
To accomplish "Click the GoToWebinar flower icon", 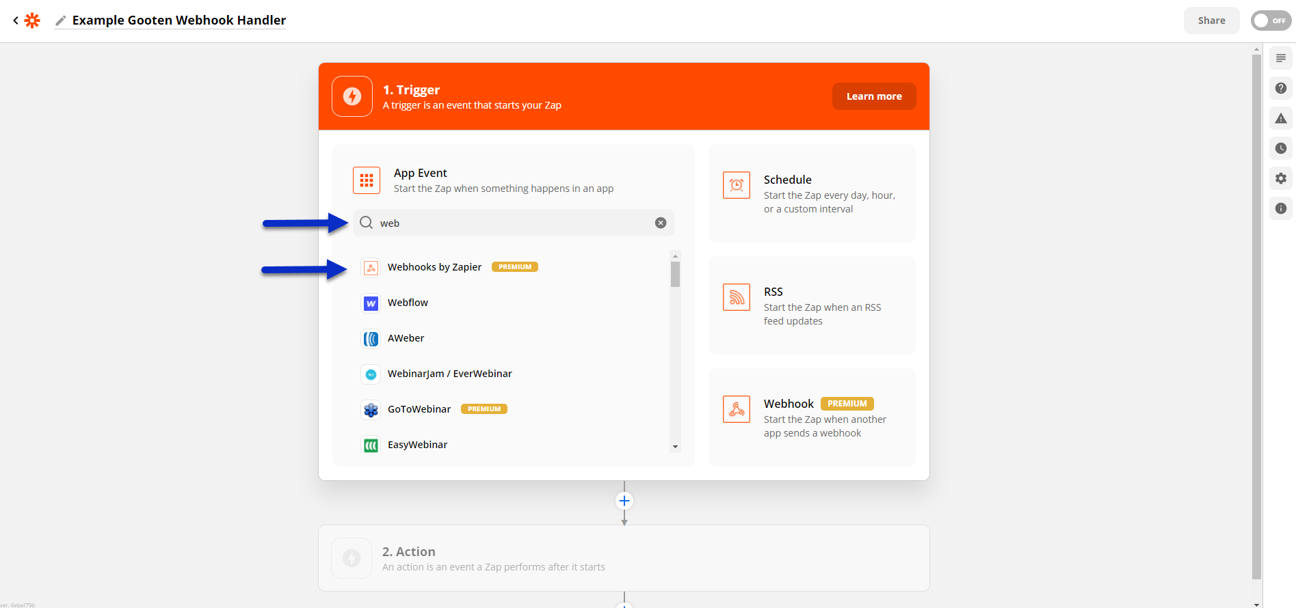I will pyautogui.click(x=371, y=409).
